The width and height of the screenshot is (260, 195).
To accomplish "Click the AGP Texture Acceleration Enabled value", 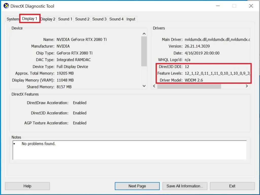I will tap(79, 123).
